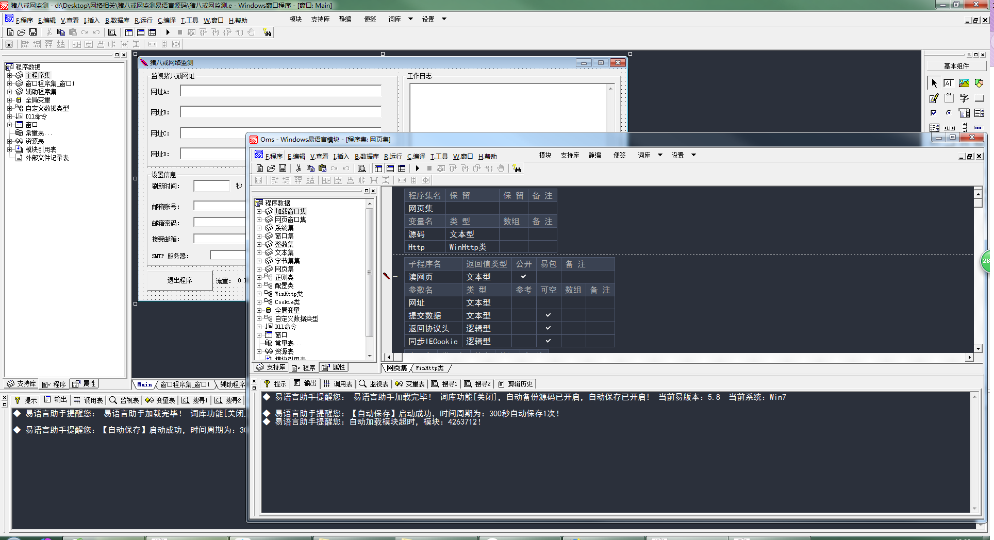Click down arrow of Oms code editor scrollbar
This screenshot has width=994, height=540.
[978, 349]
